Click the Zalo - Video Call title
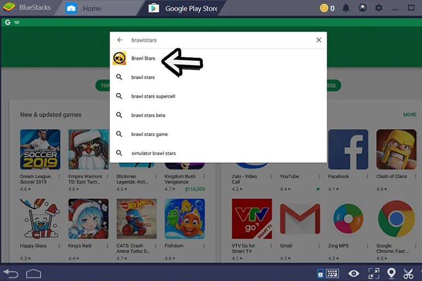Screen dimensions: 422x281 244,179
